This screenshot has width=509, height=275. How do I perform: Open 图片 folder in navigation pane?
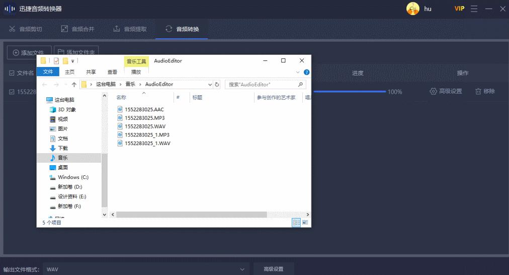click(59, 129)
